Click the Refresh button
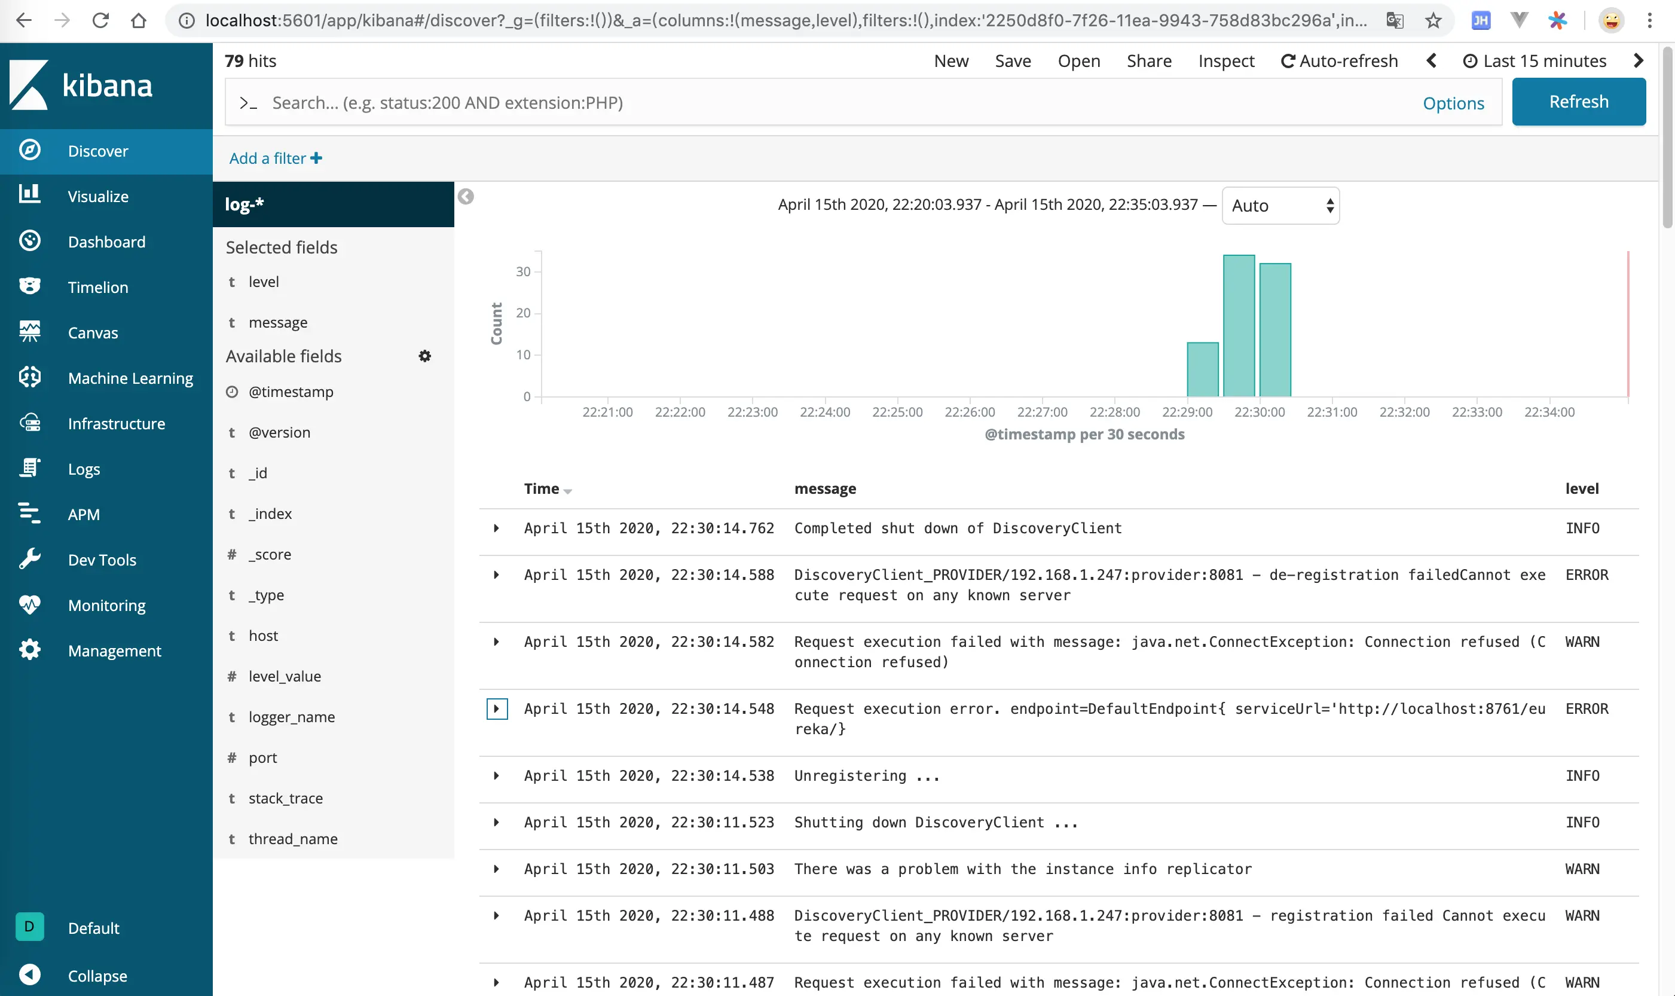This screenshot has width=1675, height=996. (x=1578, y=102)
